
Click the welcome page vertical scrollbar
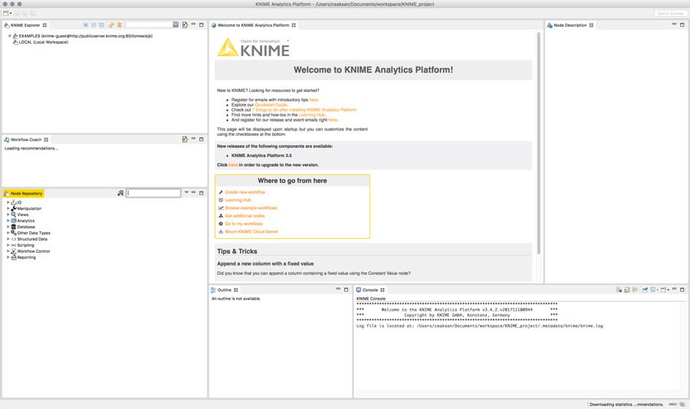coord(539,143)
